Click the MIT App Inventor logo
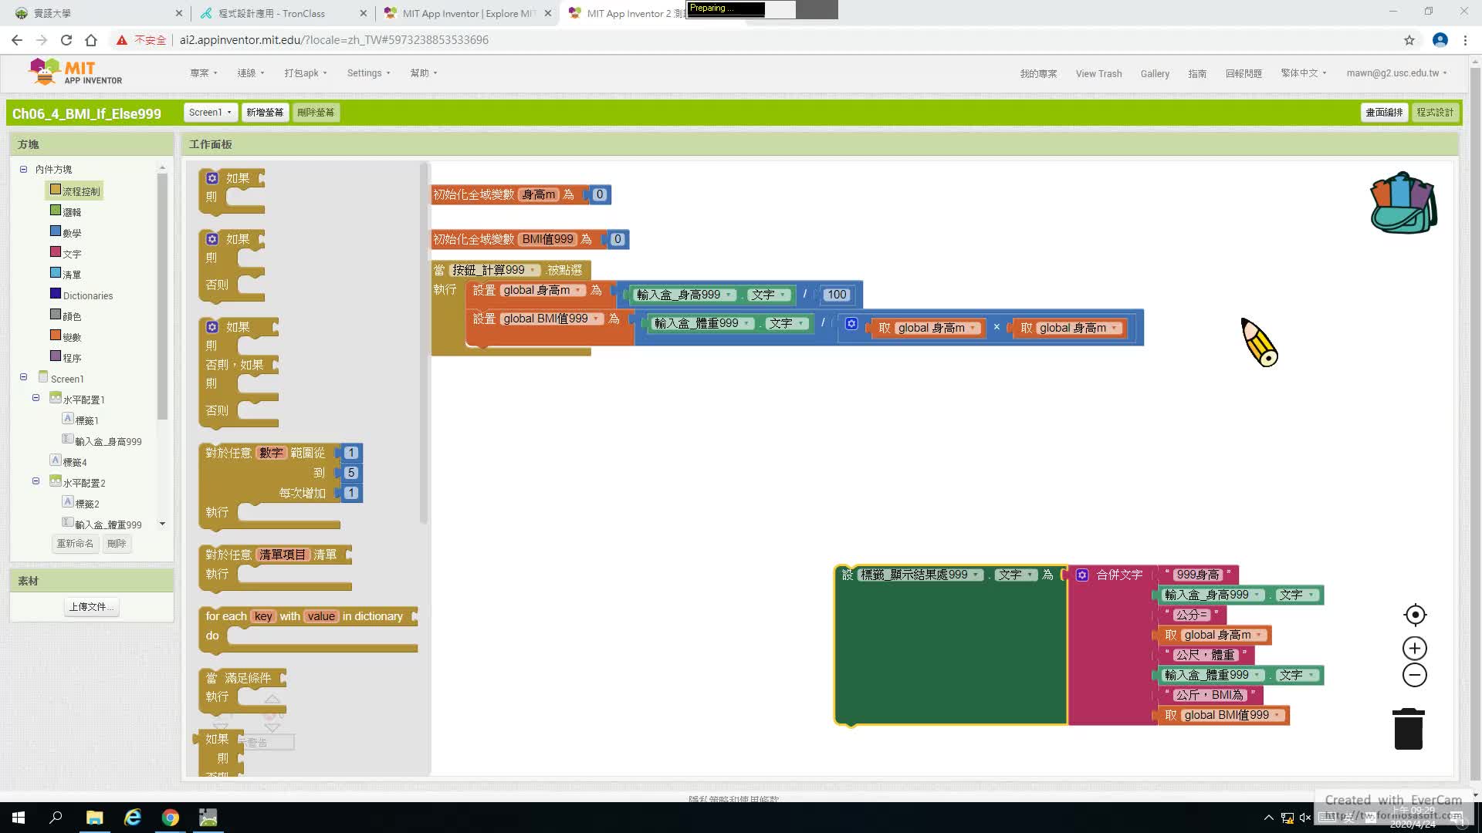 (x=75, y=73)
